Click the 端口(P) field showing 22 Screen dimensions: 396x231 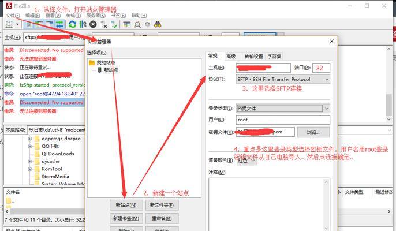[x=321, y=68]
